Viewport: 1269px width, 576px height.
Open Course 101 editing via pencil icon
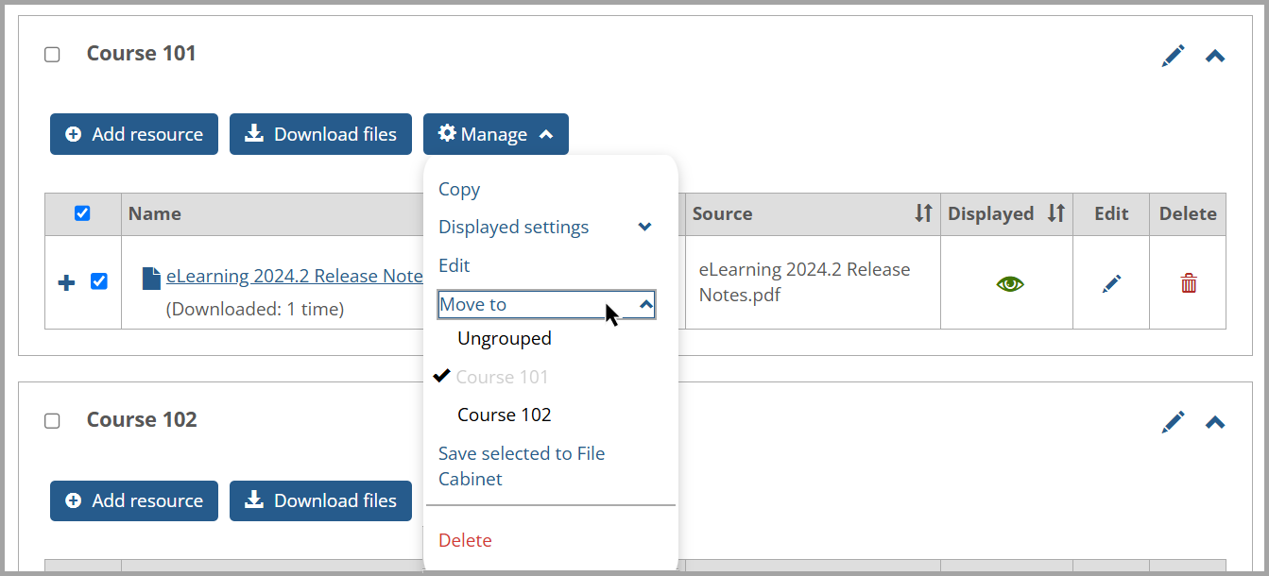(1173, 55)
